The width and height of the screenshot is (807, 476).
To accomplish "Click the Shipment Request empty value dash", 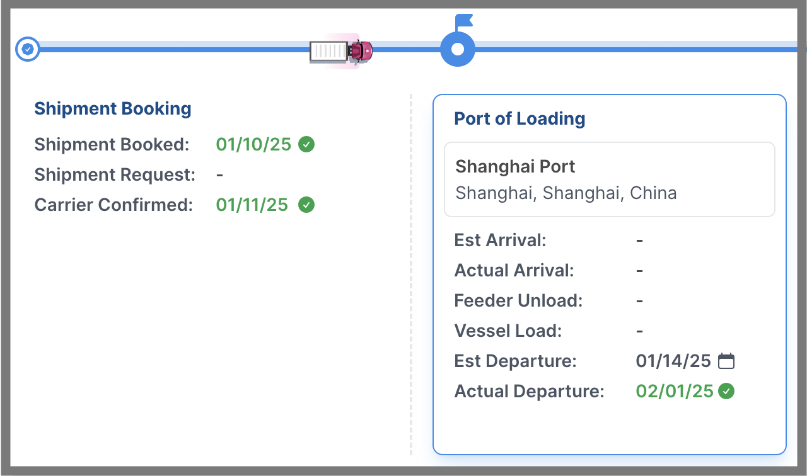I will [219, 175].
